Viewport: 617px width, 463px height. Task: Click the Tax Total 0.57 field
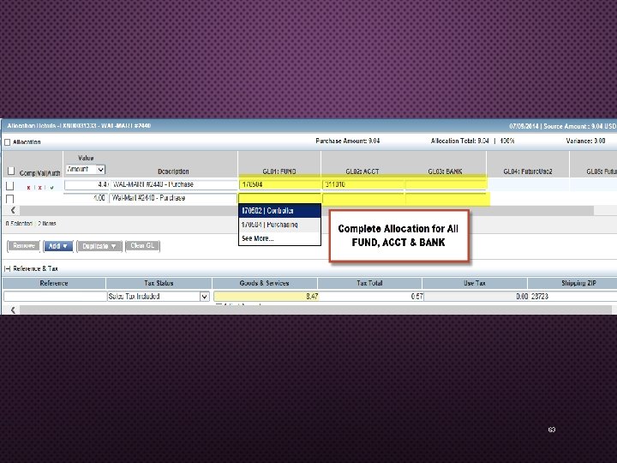point(371,297)
